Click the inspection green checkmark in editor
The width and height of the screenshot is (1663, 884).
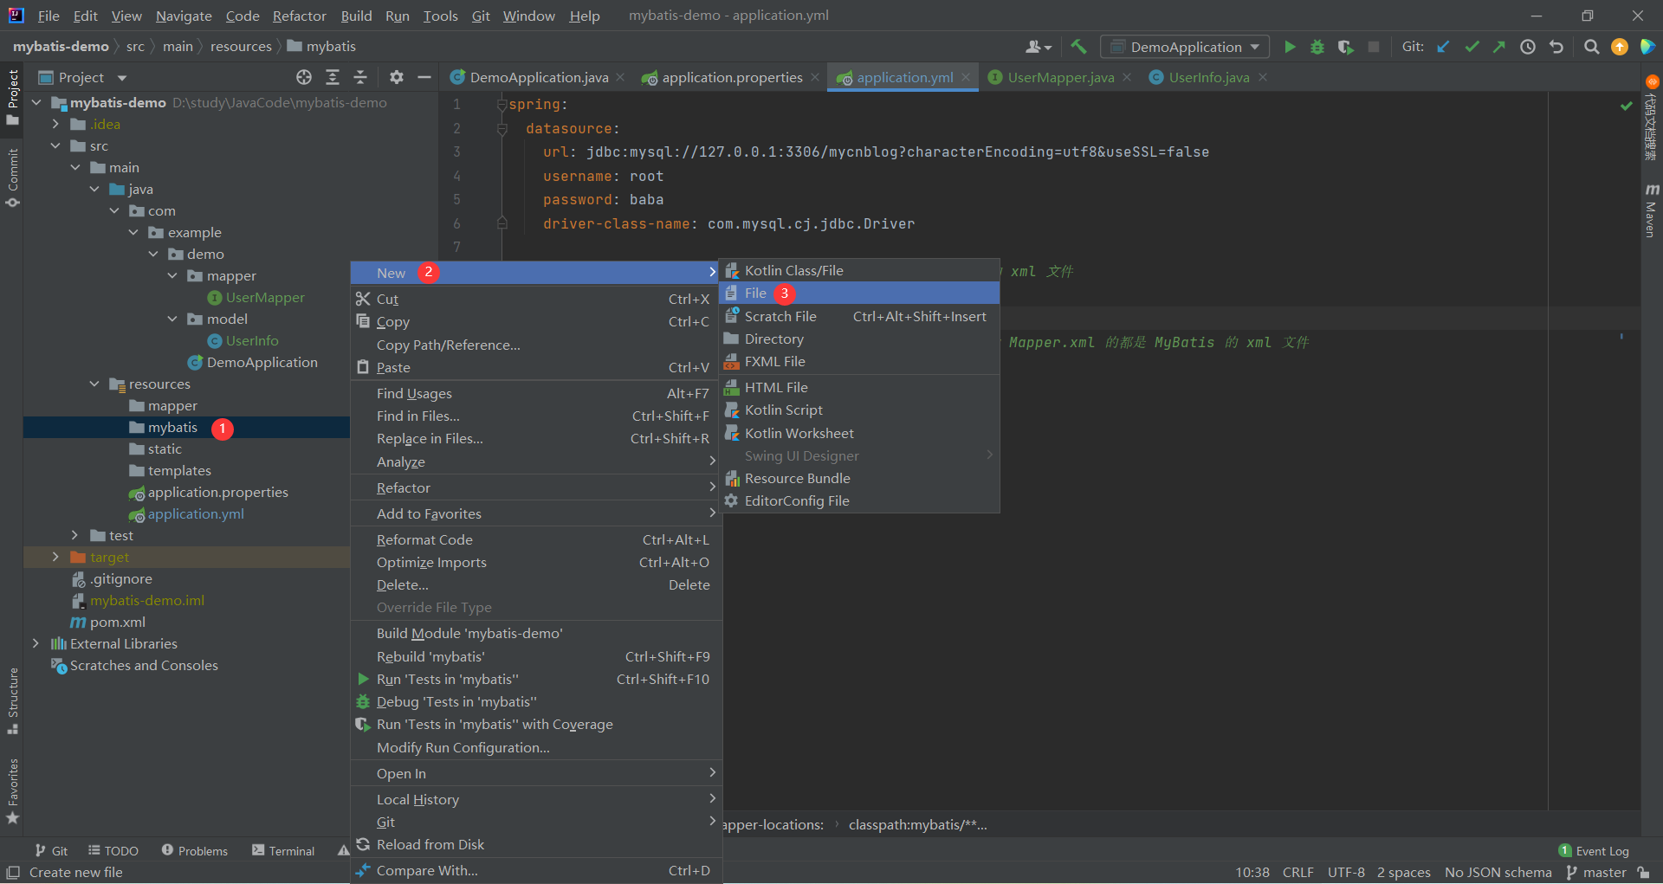1626,106
